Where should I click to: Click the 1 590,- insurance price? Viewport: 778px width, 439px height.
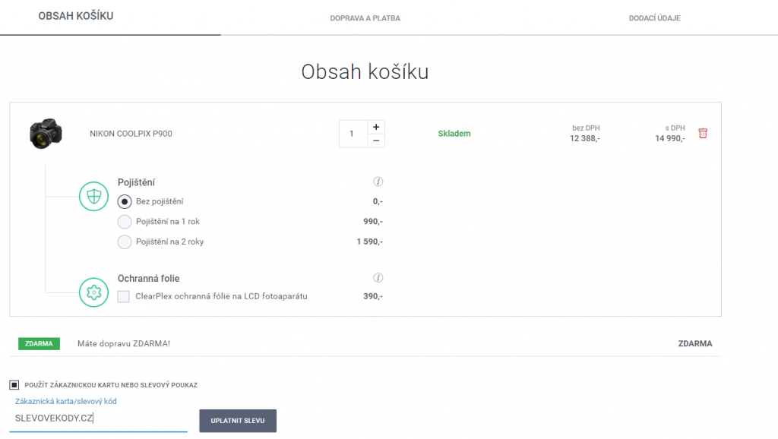[x=370, y=242]
